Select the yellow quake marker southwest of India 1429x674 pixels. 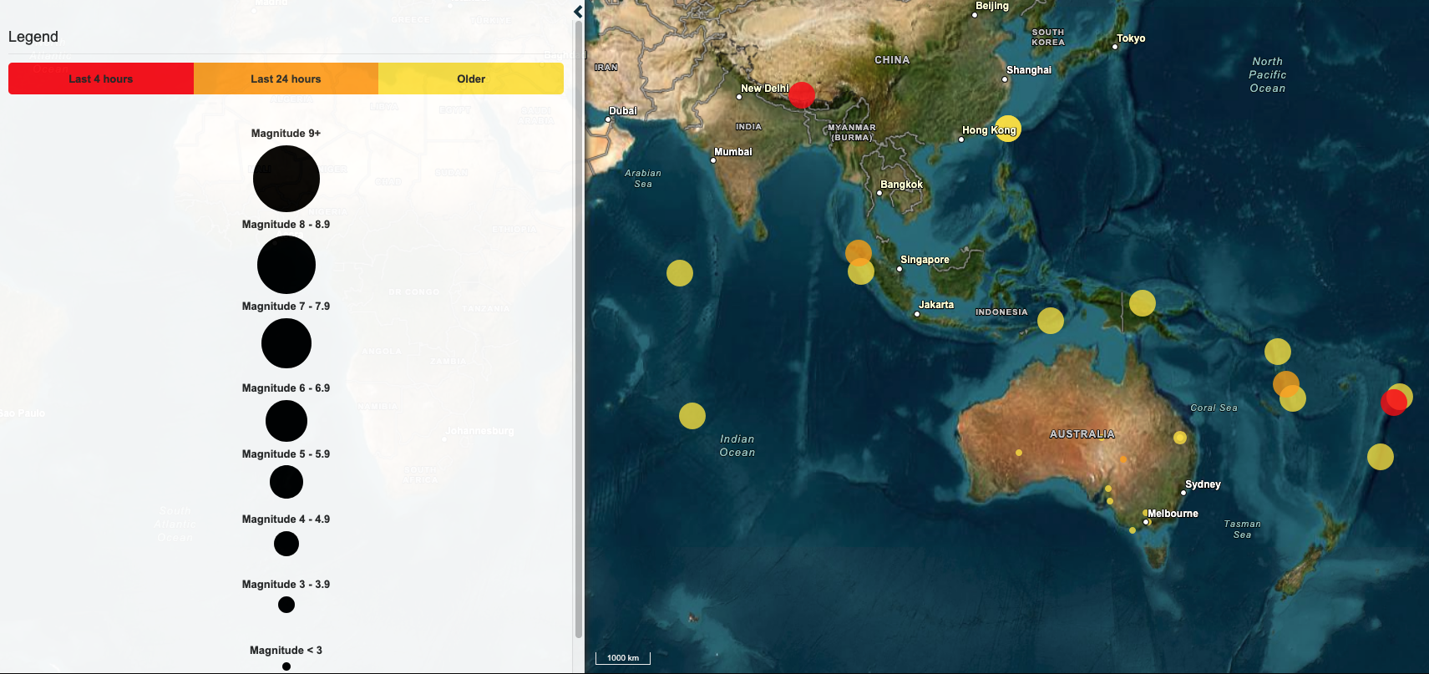[x=680, y=273]
